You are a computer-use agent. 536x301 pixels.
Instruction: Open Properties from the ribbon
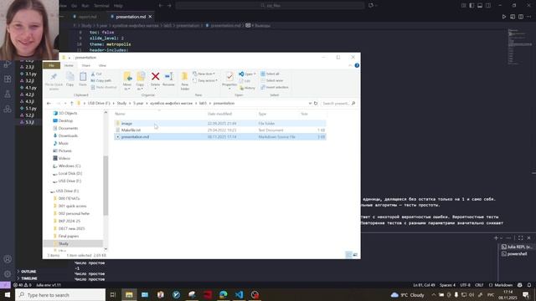point(229,79)
